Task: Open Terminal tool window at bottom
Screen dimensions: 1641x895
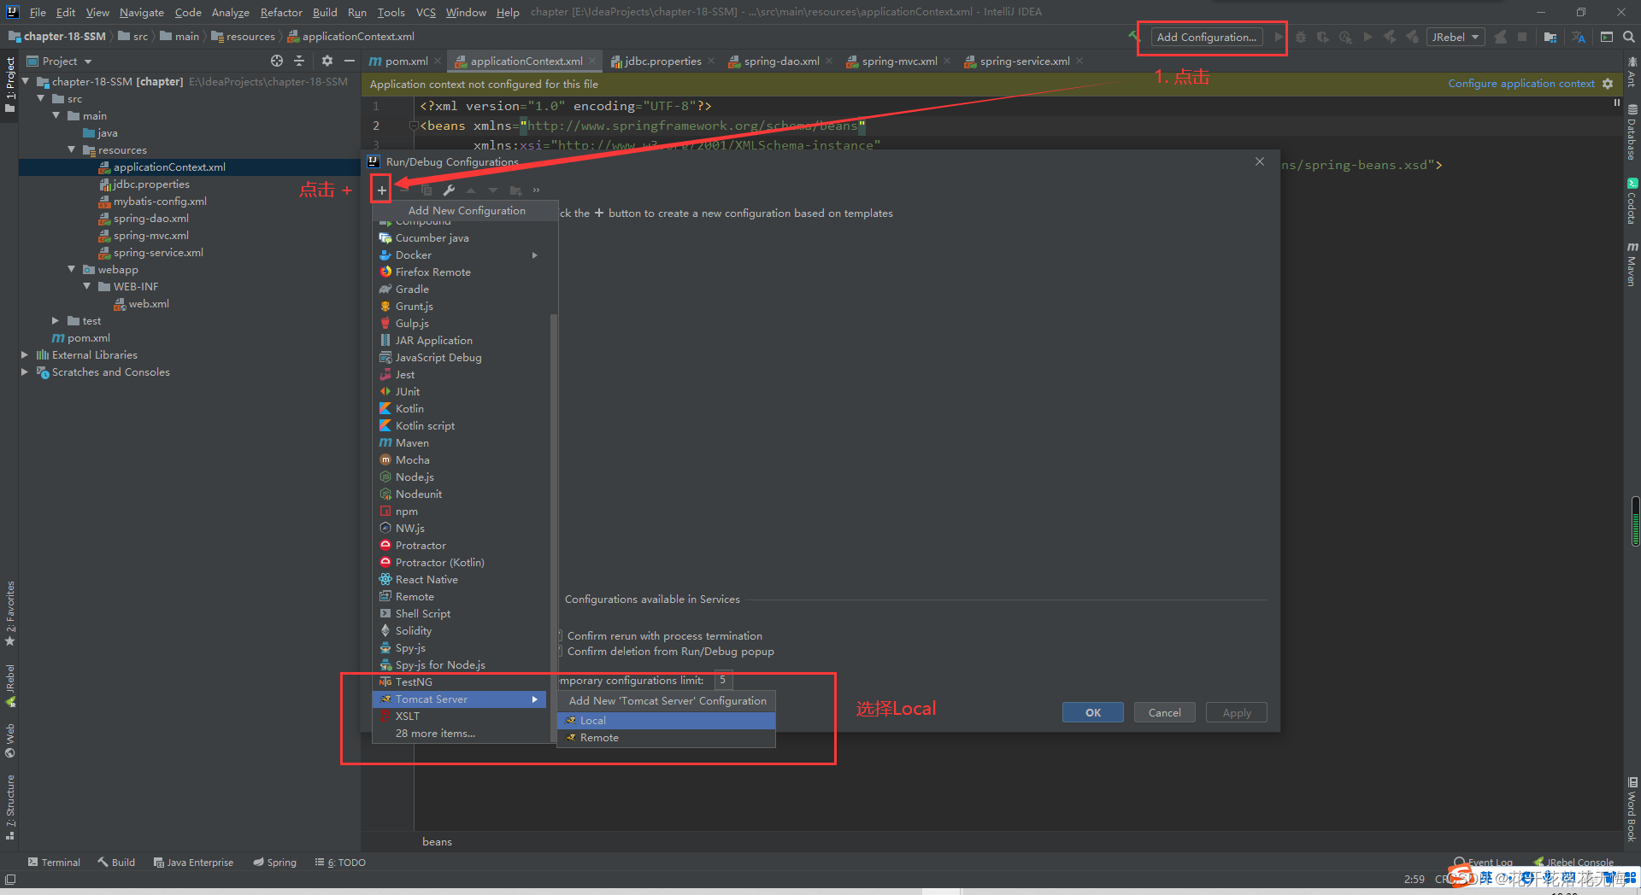Action: pos(54,863)
